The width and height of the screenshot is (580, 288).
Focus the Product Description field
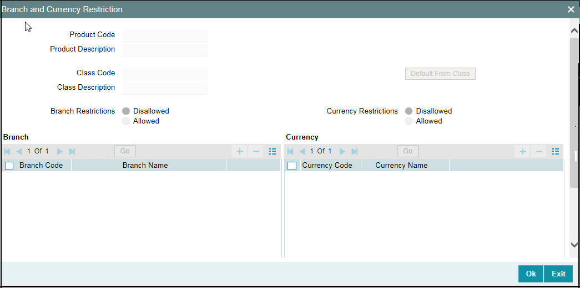[165, 49]
